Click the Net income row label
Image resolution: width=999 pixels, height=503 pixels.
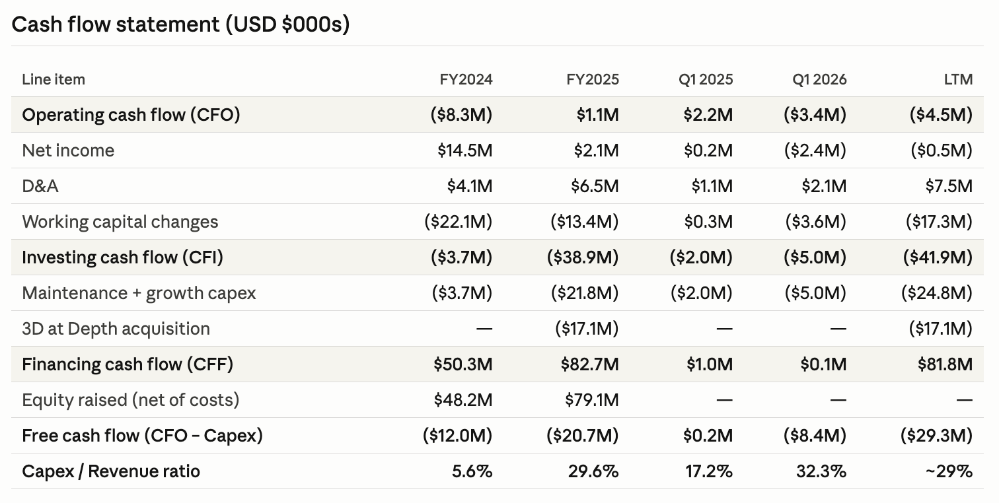pos(68,151)
